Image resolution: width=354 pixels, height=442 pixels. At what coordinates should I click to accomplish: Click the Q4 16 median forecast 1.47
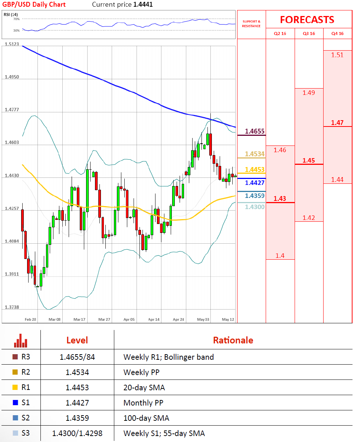click(x=337, y=123)
